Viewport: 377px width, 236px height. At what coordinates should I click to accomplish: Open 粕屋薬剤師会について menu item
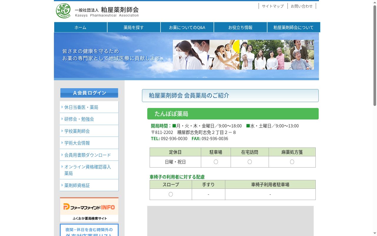coord(294,27)
